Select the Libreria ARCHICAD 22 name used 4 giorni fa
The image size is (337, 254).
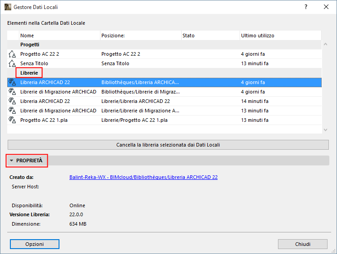tap(45, 82)
